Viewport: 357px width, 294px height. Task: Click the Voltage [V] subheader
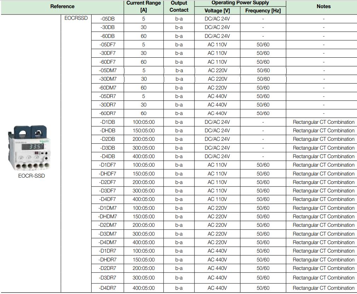(x=217, y=11)
